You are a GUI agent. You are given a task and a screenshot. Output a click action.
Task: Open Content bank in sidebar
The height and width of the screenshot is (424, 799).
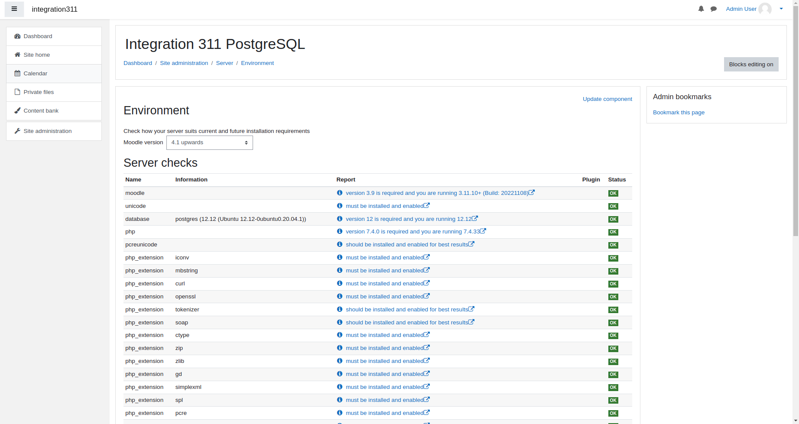pos(54,111)
